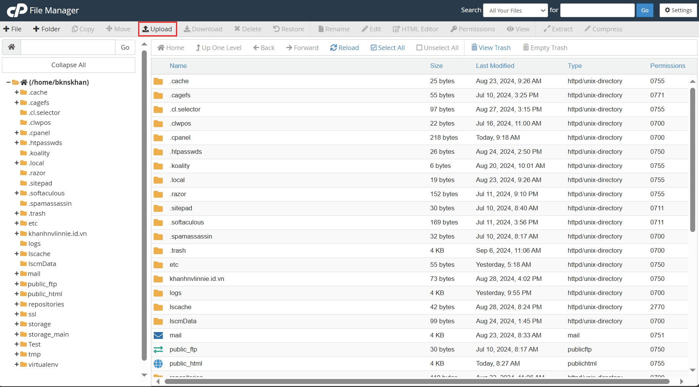Viewport: 699px width, 387px height.
Task: Sort files by Last Modified column
Action: click(495, 66)
